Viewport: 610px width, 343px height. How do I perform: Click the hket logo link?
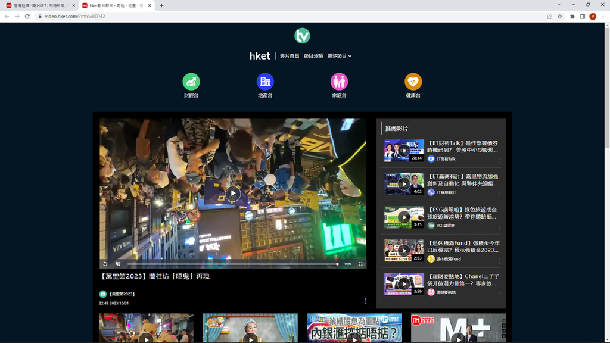click(x=260, y=56)
